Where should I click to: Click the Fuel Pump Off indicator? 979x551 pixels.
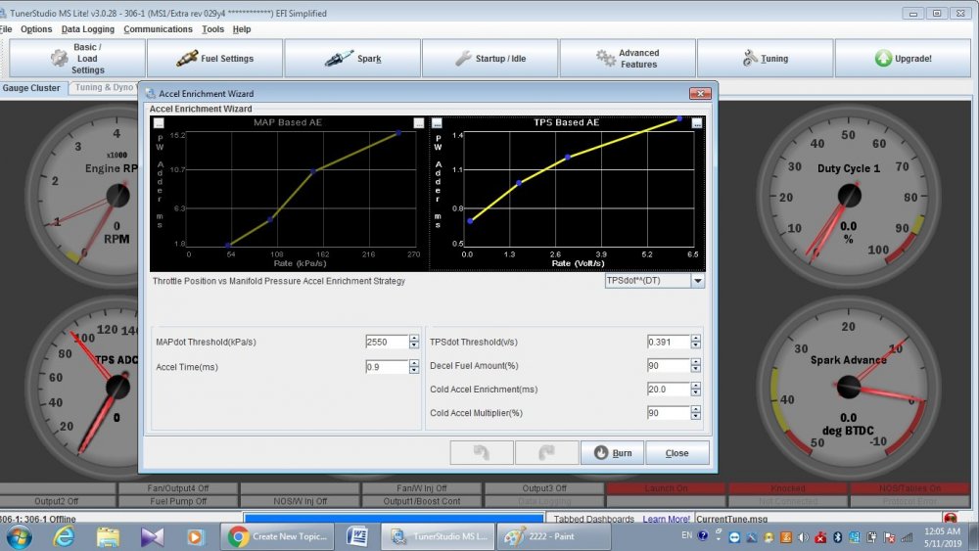click(x=178, y=501)
